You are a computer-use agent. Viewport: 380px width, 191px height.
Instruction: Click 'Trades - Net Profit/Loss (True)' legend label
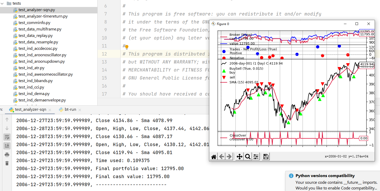[253, 49]
